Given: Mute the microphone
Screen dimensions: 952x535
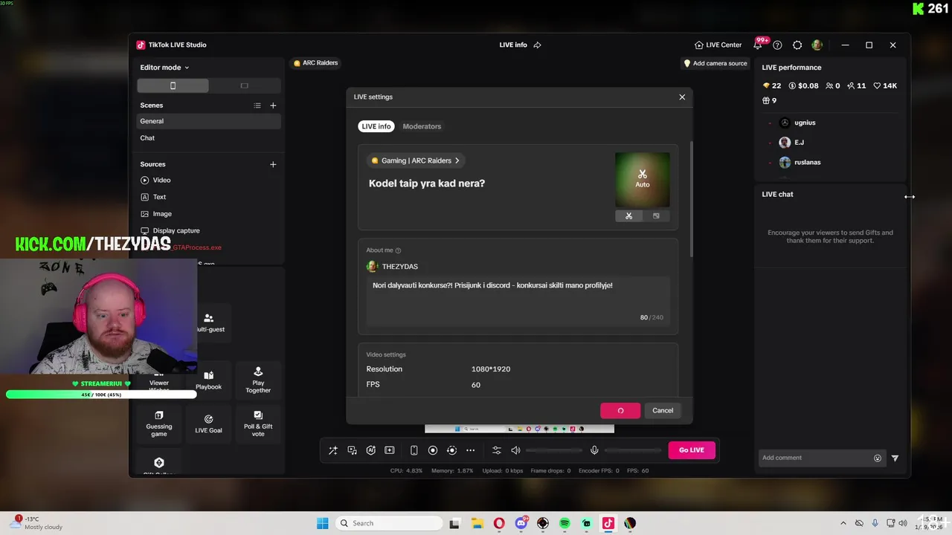Looking at the screenshot, I should coord(594,450).
